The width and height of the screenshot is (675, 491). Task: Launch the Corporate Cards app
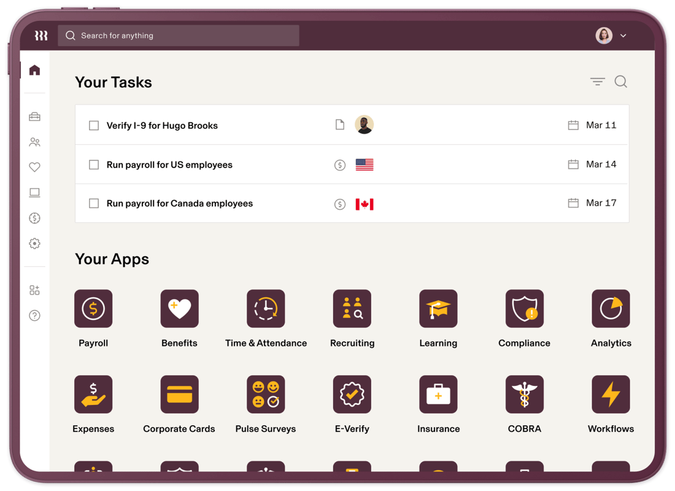click(x=180, y=394)
